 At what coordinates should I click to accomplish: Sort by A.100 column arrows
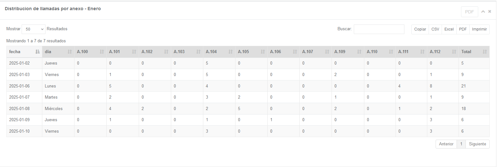point(102,52)
